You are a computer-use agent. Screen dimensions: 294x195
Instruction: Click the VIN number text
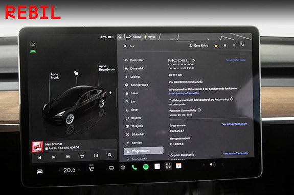point(186,82)
